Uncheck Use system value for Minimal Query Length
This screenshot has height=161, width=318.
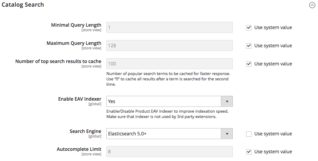[249, 28]
